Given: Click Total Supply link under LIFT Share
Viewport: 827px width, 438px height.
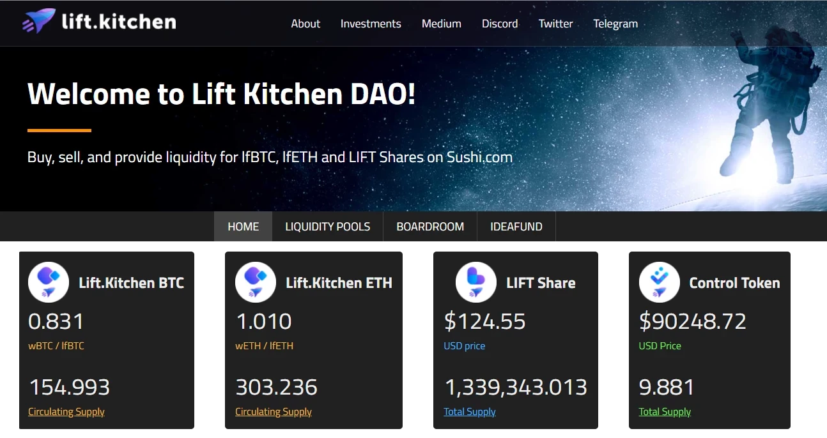Looking at the screenshot, I should click(x=470, y=412).
